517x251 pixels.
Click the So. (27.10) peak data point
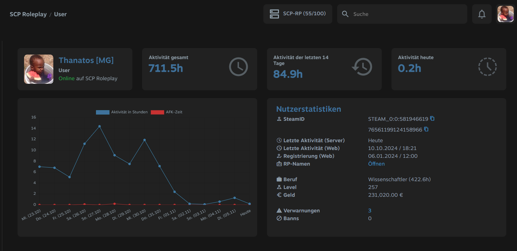pyautogui.click(x=99, y=126)
